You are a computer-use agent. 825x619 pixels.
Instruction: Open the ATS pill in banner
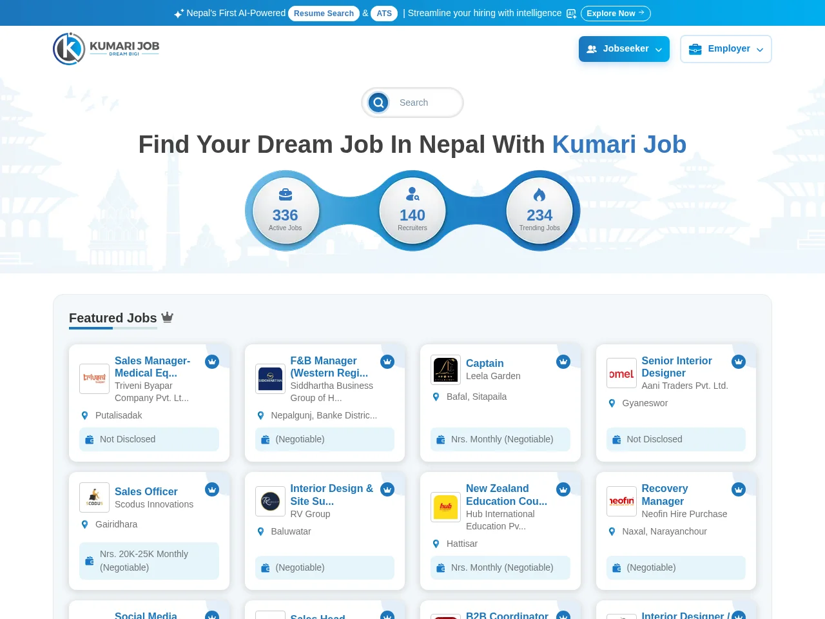click(x=384, y=14)
